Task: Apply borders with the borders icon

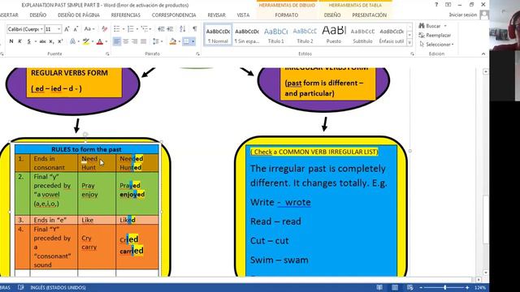Action: pyautogui.click(x=186, y=41)
